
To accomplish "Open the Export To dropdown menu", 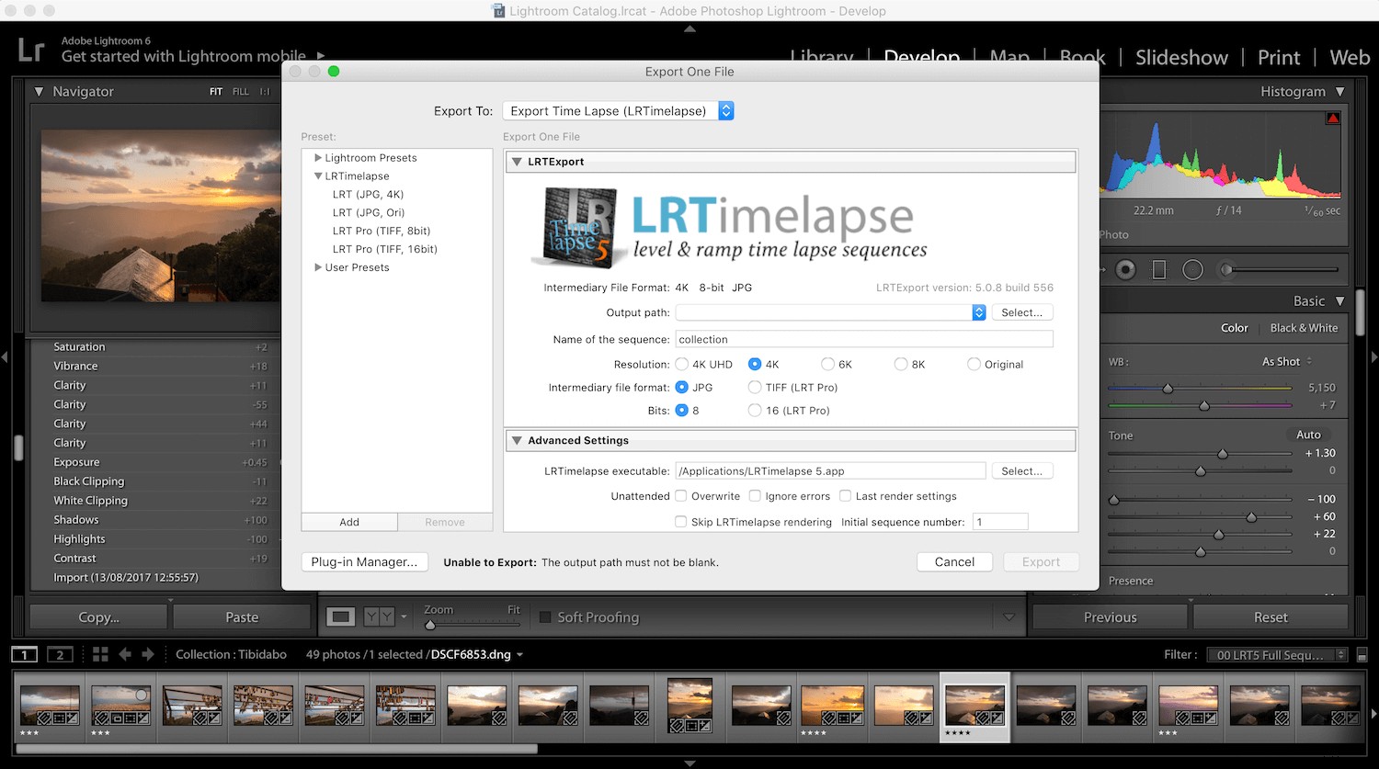I will click(617, 109).
